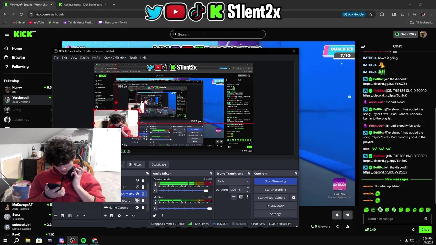Click Kick search input field
Viewport: 436px width, 245px height.
point(218,34)
